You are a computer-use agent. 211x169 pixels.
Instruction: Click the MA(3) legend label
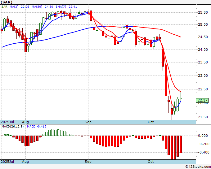click(14, 6)
